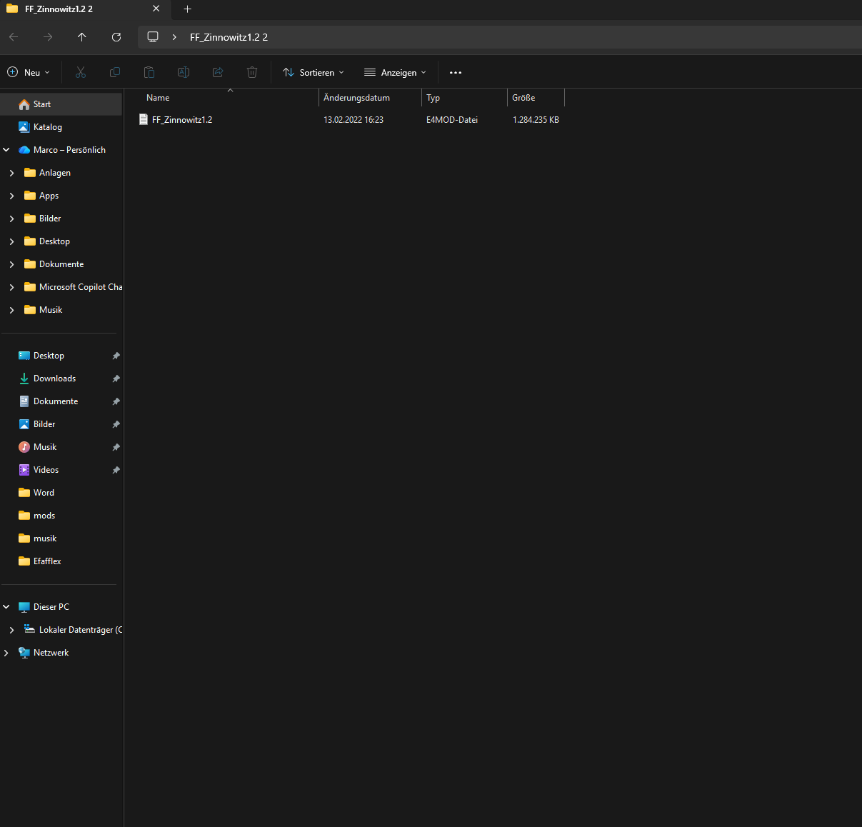Open the Sortieren dropdown menu

314,72
